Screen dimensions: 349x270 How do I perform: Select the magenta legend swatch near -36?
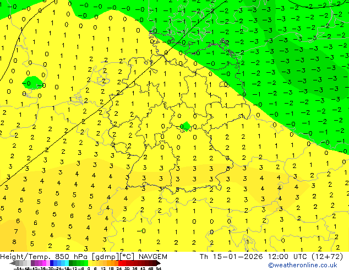[x=44, y=263]
